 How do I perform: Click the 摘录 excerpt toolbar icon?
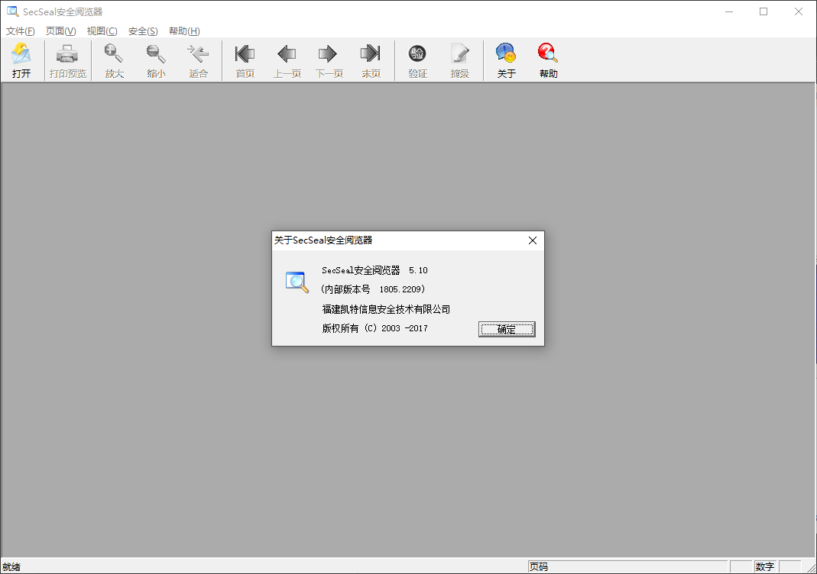(459, 55)
